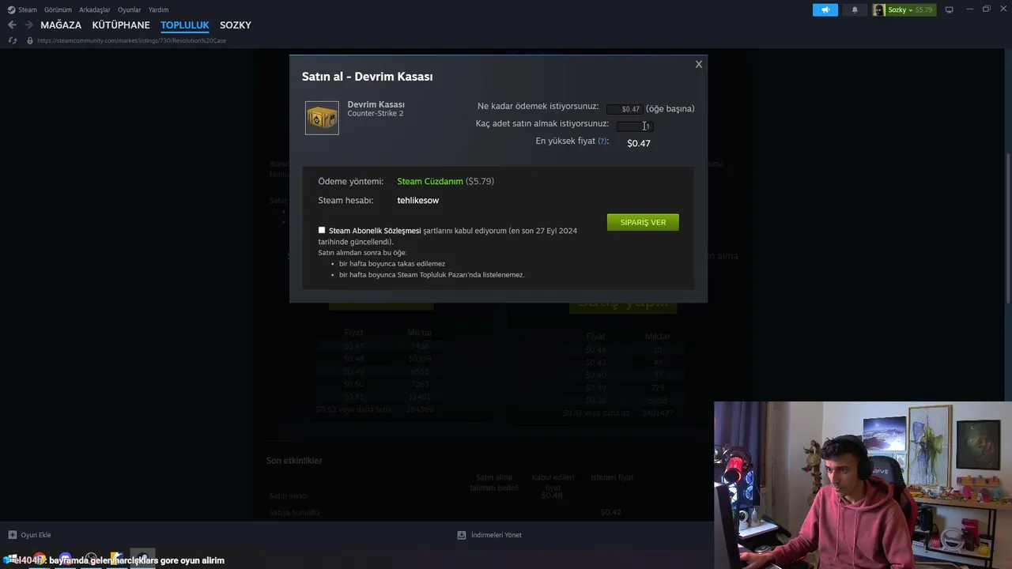Open the Görünüm menu

[x=58, y=9]
